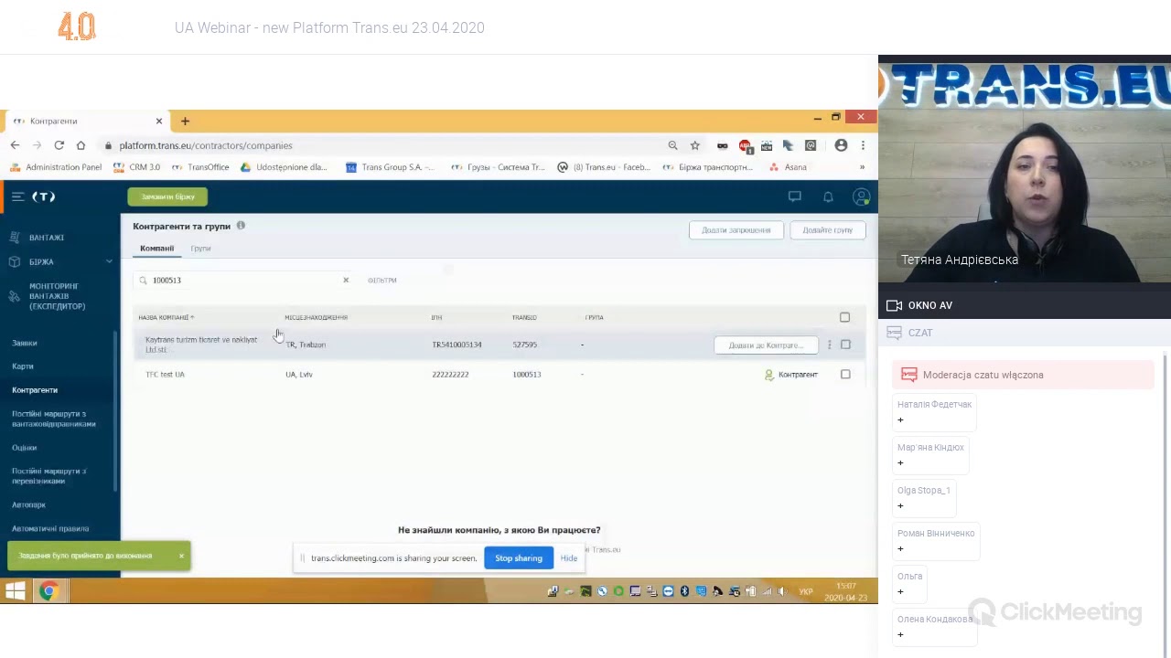Expand the БІРЖА sidebar section chevron
The height and width of the screenshot is (658, 1171).
click(109, 262)
